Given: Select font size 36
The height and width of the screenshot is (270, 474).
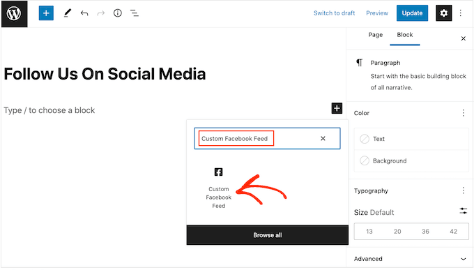Looking at the screenshot, I should [425, 232].
